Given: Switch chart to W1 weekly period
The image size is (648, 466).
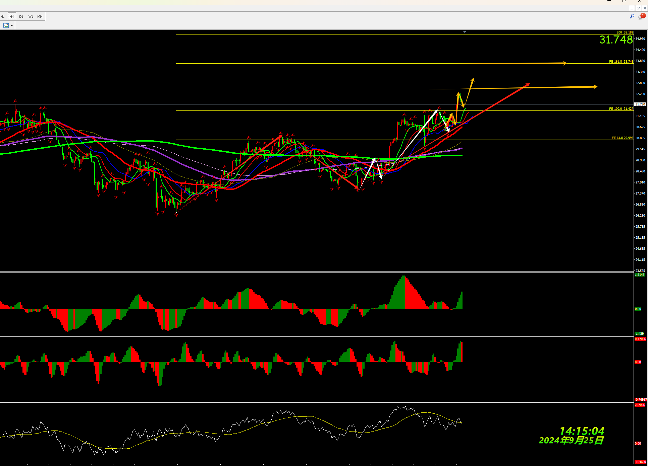Looking at the screenshot, I should pyautogui.click(x=31, y=16).
